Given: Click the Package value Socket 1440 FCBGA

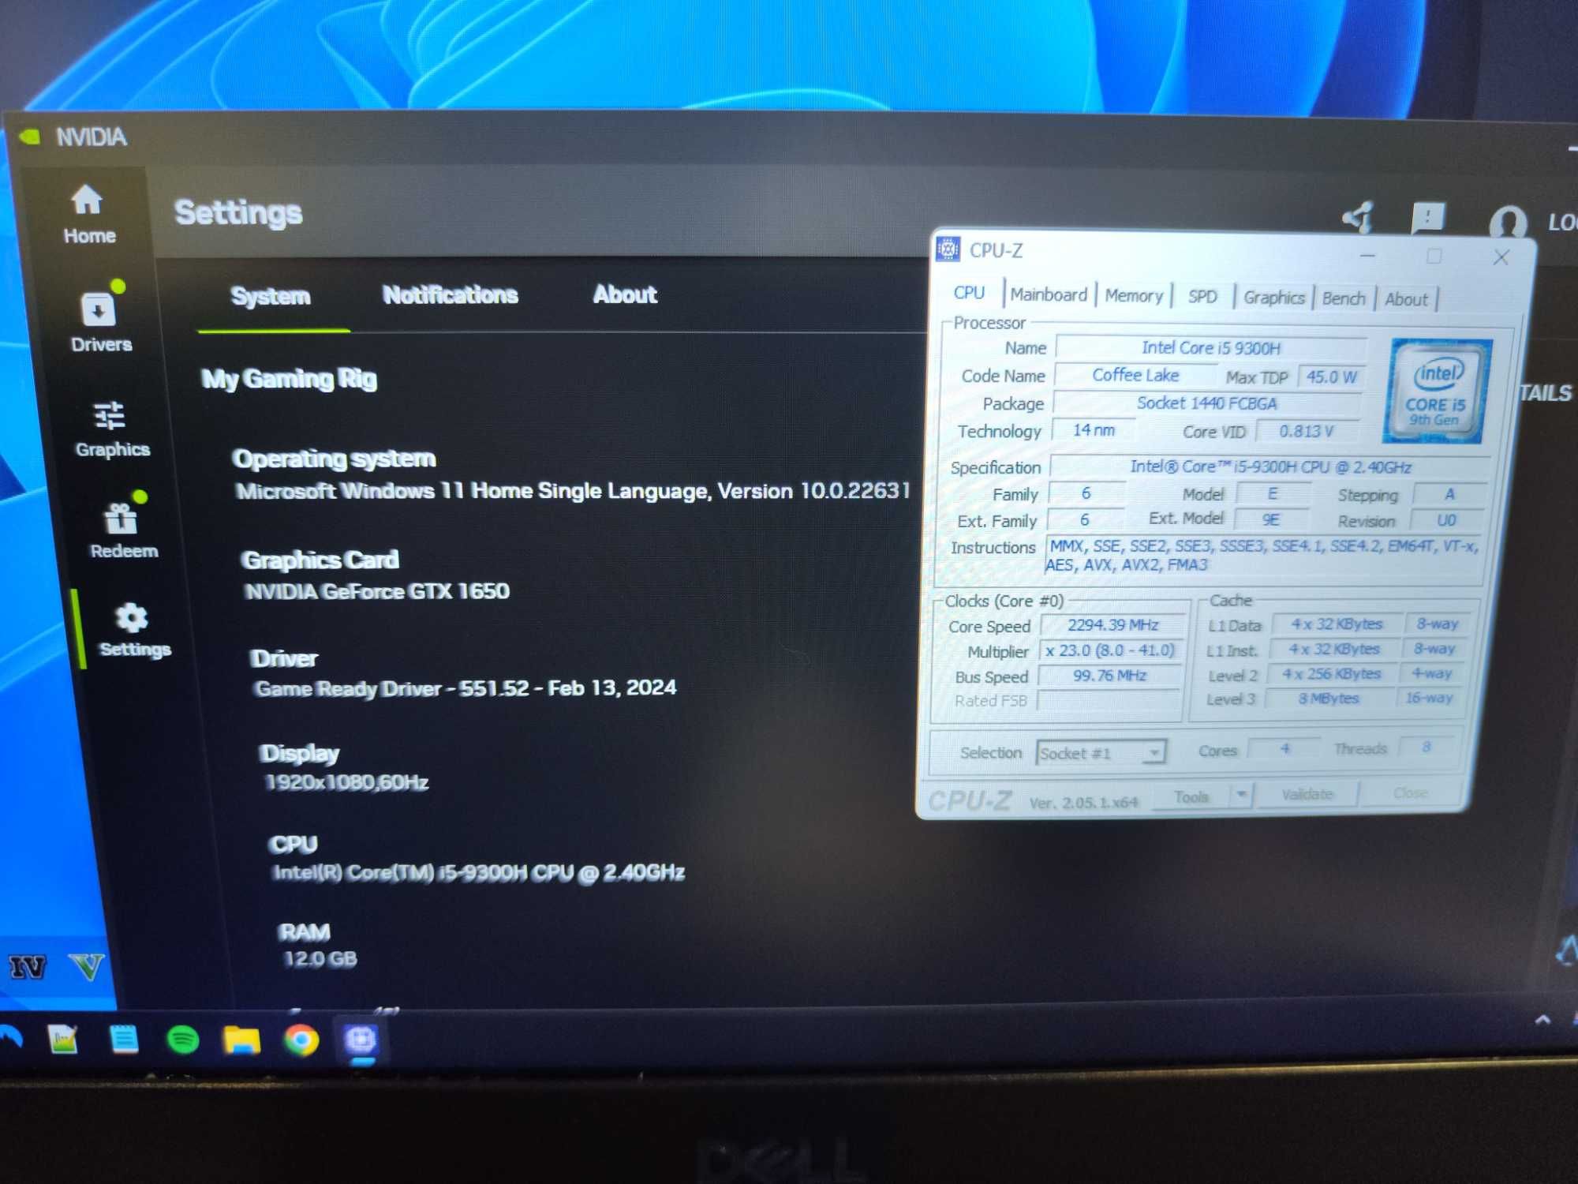Looking at the screenshot, I should [1207, 403].
